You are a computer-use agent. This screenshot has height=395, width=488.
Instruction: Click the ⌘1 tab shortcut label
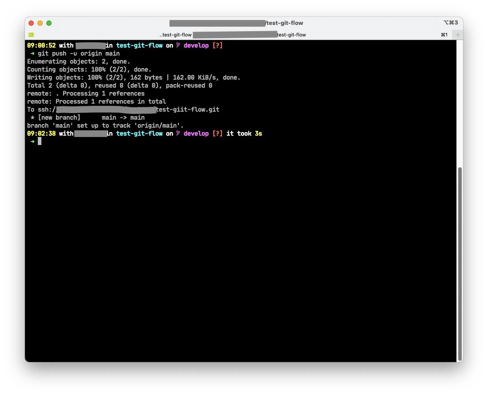point(444,35)
